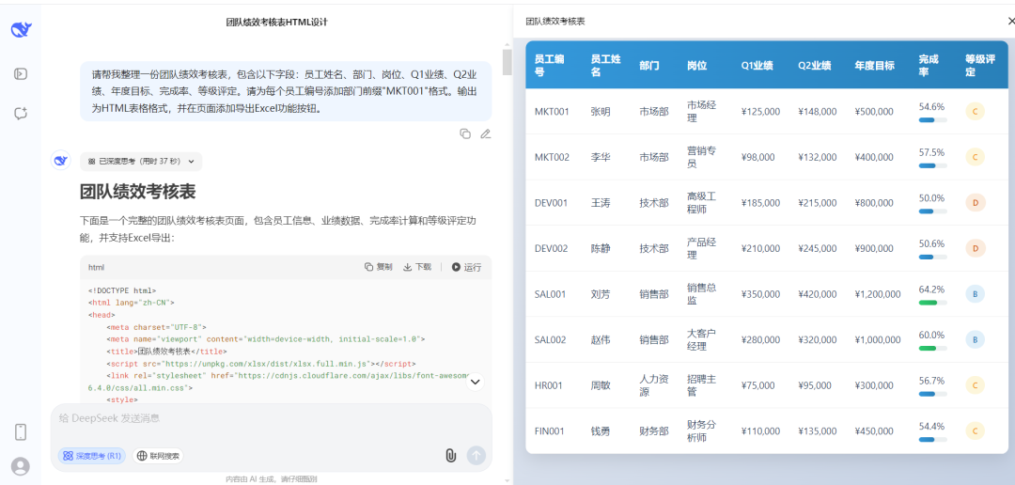Attach a file with the paperclip icon
The height and width of the screenshot is (485, 1015).
point(450,455)
